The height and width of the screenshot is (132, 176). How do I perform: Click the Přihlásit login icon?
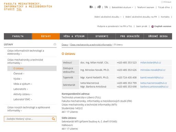[x=162, y=2]
